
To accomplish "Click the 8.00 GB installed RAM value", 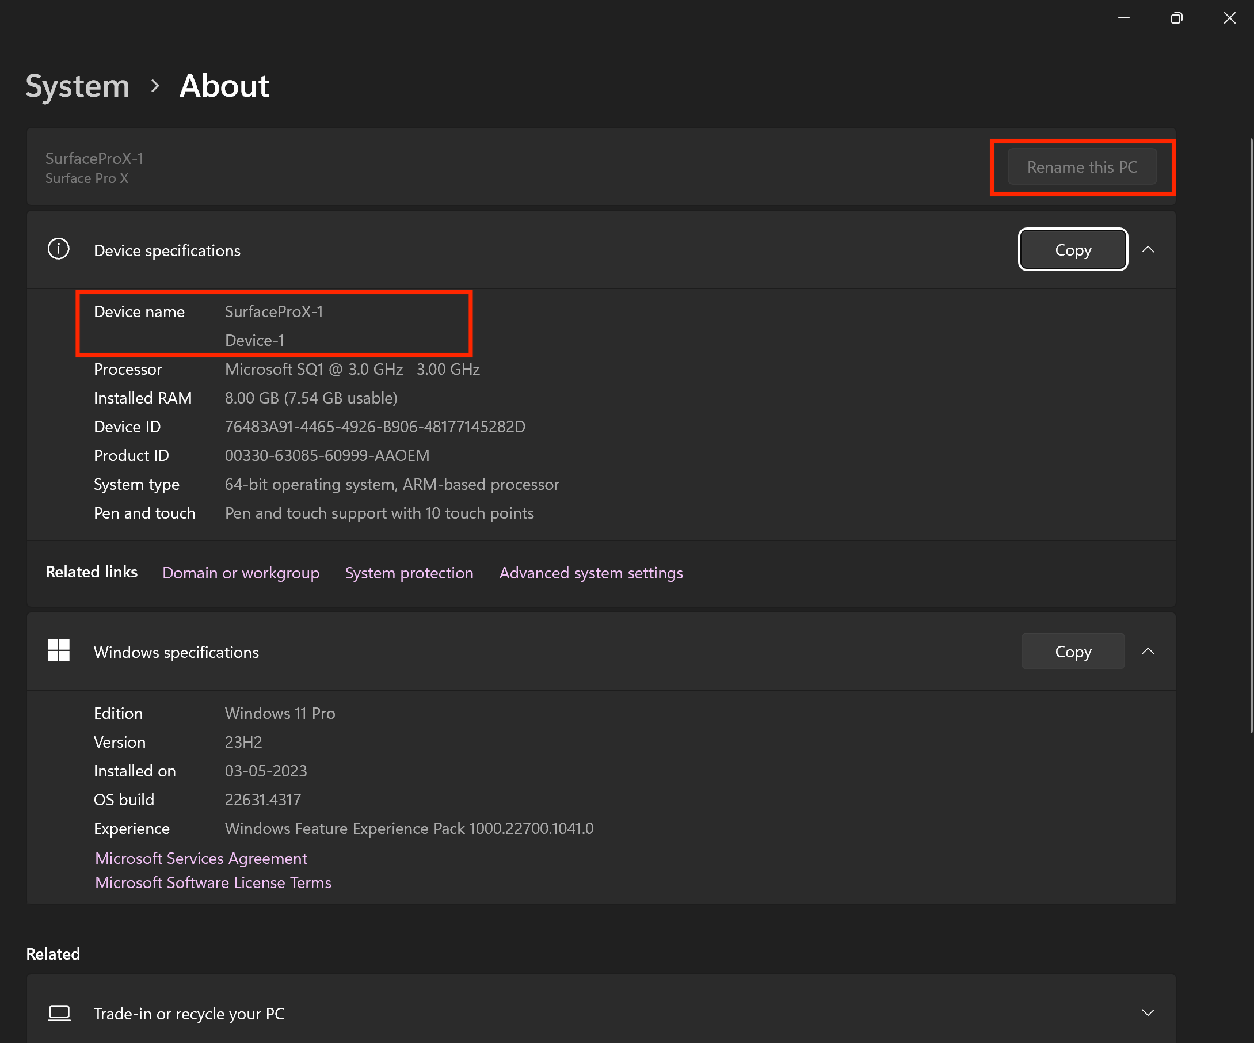I will pyautogui.click(x=311, y=398).
